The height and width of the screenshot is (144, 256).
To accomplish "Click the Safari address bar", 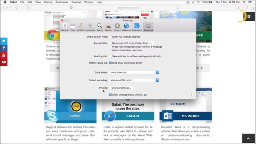I will coord(128,8).
